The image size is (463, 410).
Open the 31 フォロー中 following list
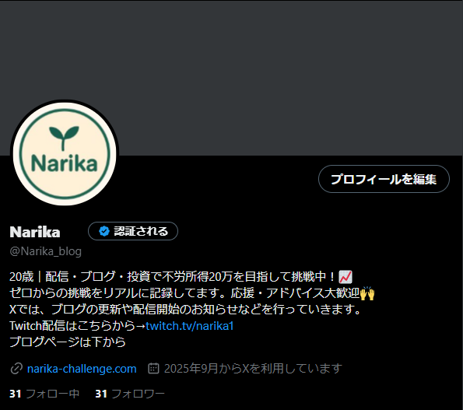tap(44, 394)
